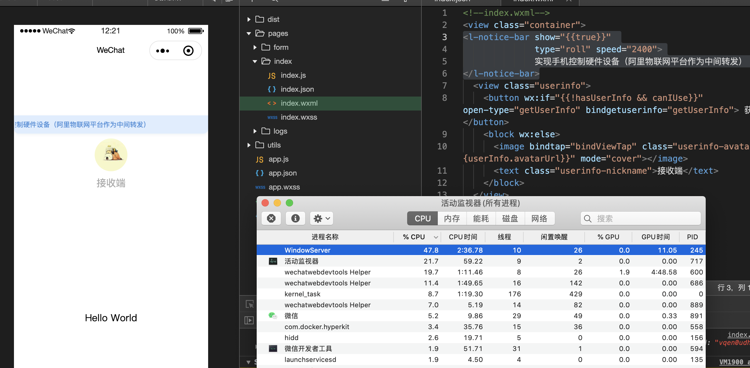Expand the utils folder in the file tree

pyautogui.click(x=249, y=145)
